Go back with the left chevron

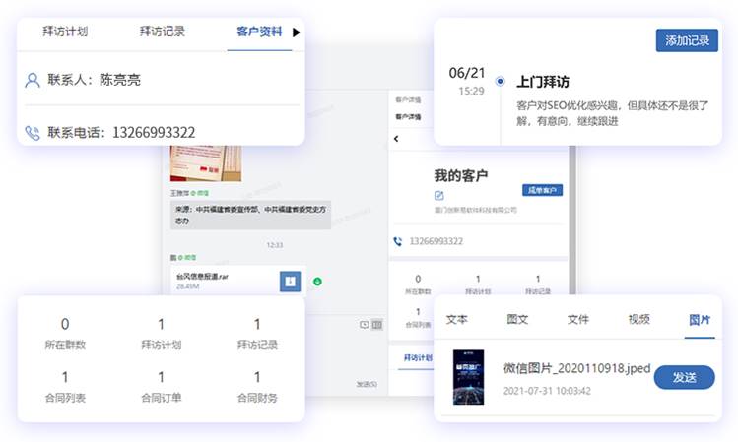[x=396, y=138]
